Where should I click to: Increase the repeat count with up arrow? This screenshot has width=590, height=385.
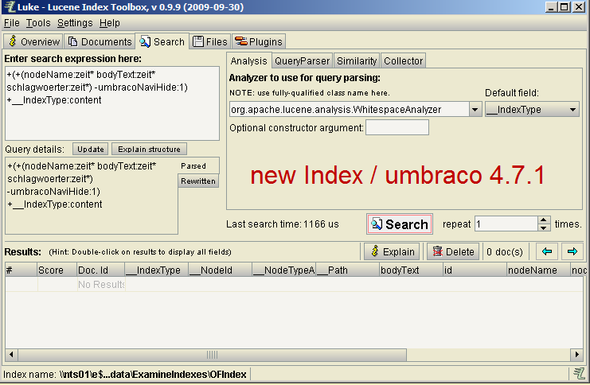click(x=544, y=220)
